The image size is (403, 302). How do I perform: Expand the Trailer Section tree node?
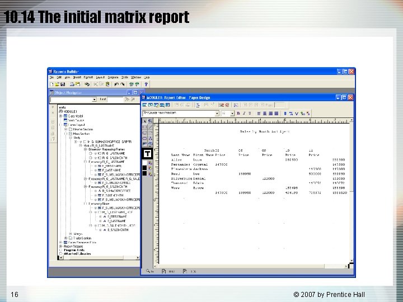(x=66, y=238)
